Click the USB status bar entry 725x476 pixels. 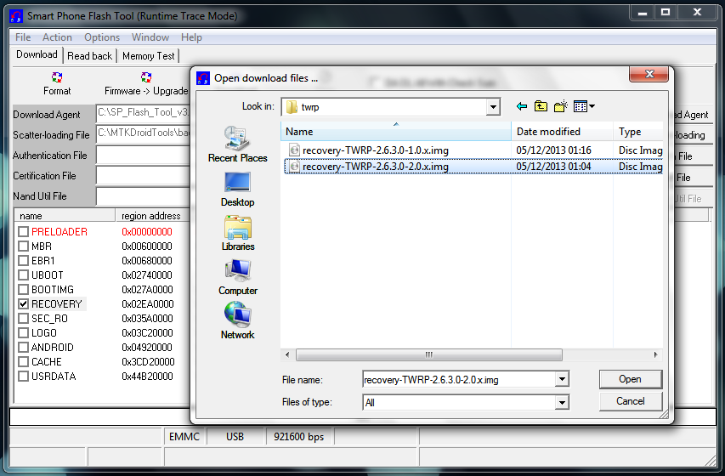pos(235,437)
